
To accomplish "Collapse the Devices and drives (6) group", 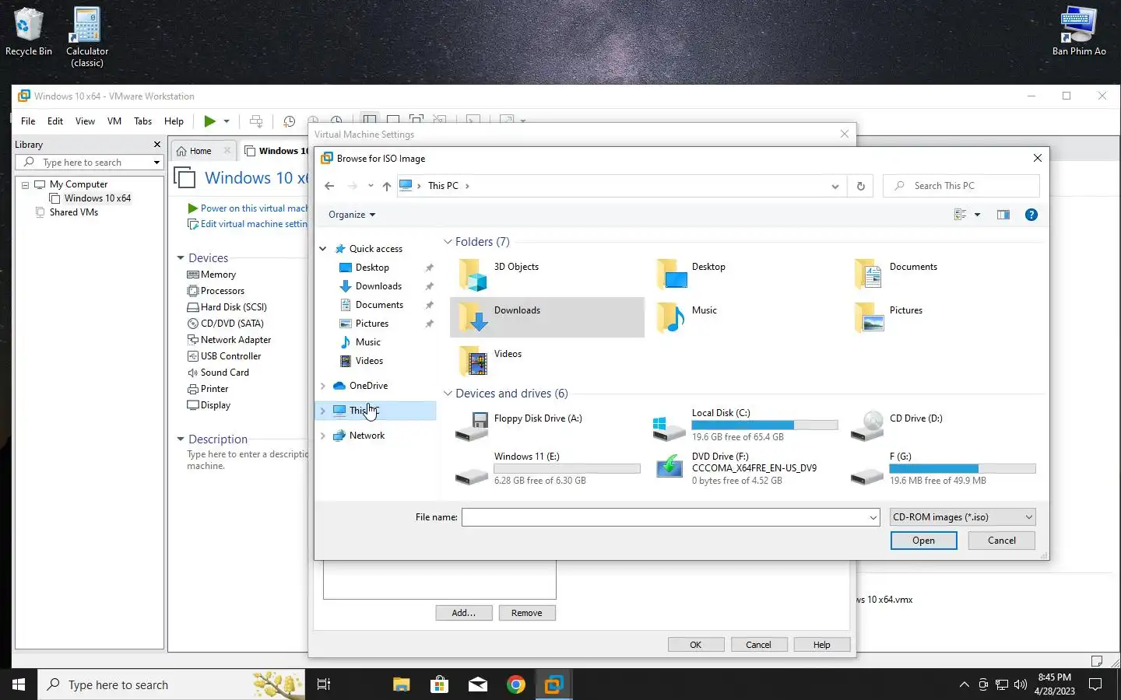I will tap(448, 394).
